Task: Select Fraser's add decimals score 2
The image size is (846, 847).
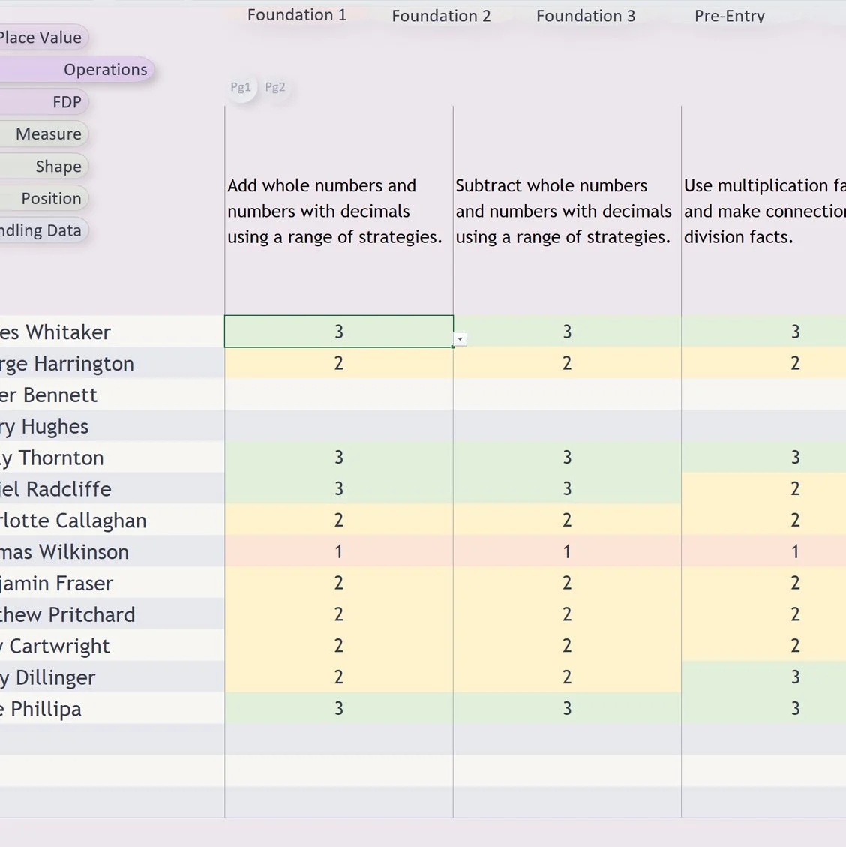Action: [x=338, y=582]
